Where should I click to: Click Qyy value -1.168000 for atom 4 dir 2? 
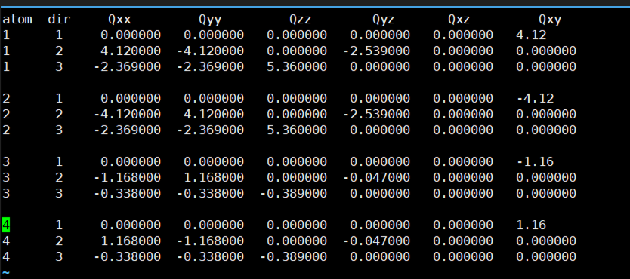tap(210, 241)
